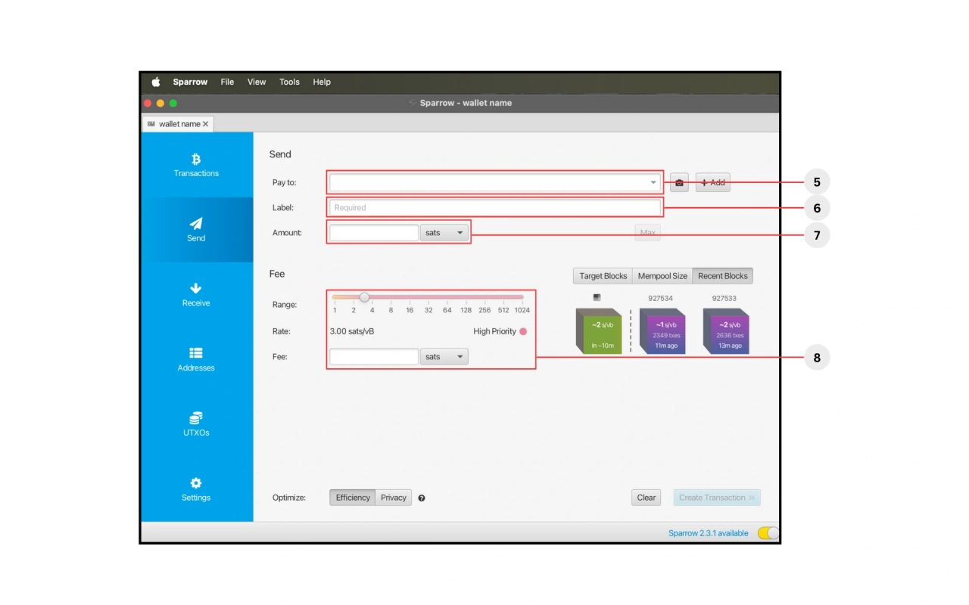
Task: Show the UTXOs coins sidebar item
Action: pos(196,424)
